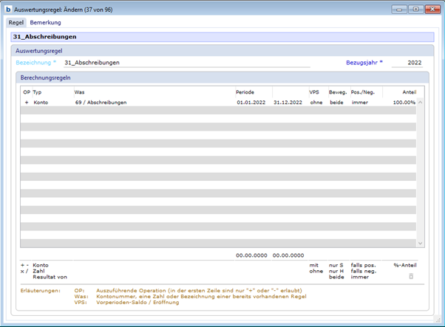Click the trash icon under %-Anteil
The width and height of the screenshot is (445, 327).
click(411, 276)
